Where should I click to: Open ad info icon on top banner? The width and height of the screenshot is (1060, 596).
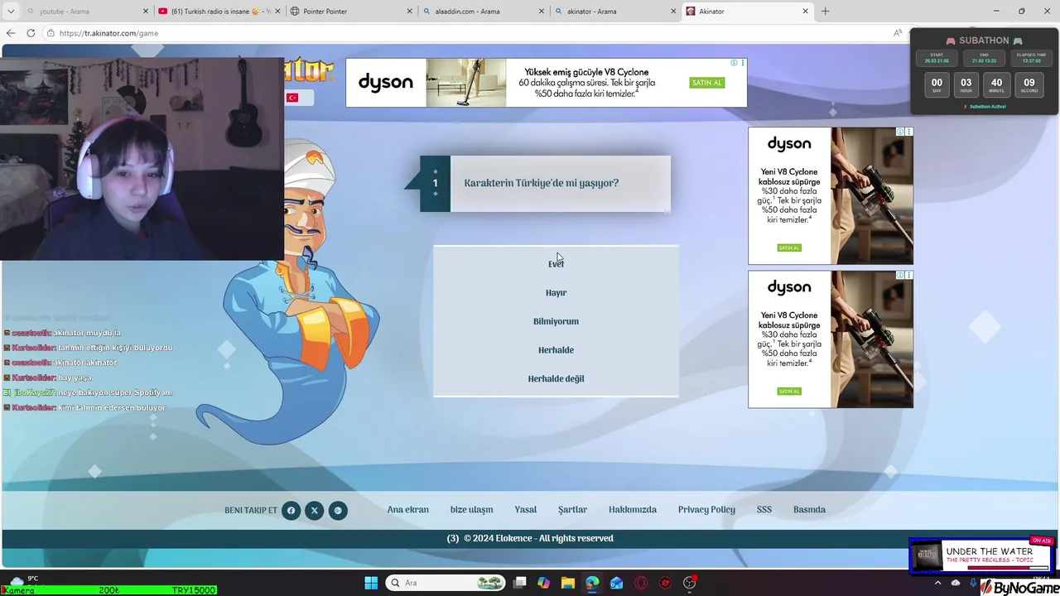pyautogui.click(x=734, y=63)
